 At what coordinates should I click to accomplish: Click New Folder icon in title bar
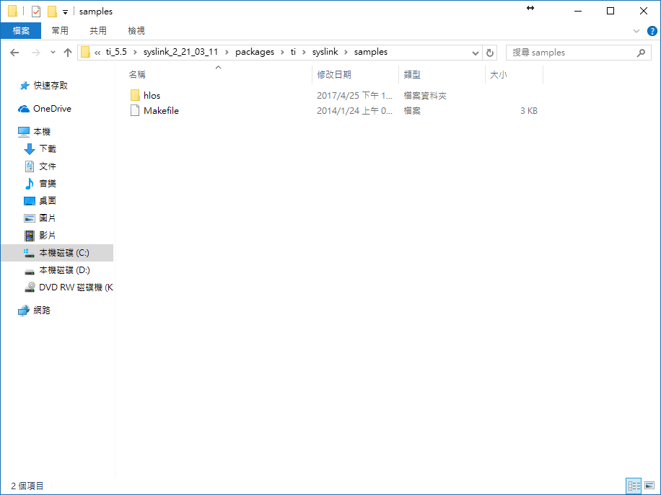point(52,12)
